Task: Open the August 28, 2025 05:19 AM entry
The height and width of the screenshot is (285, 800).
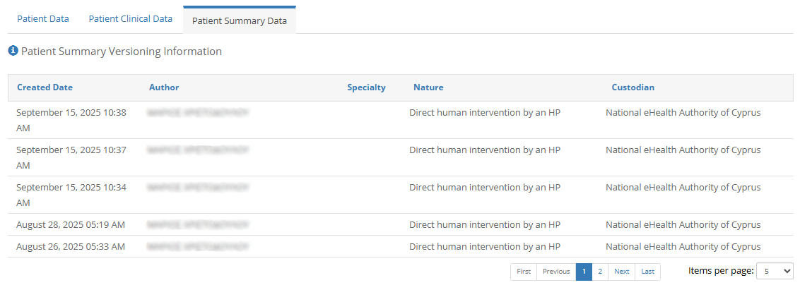Action: (x=71, y=224)
